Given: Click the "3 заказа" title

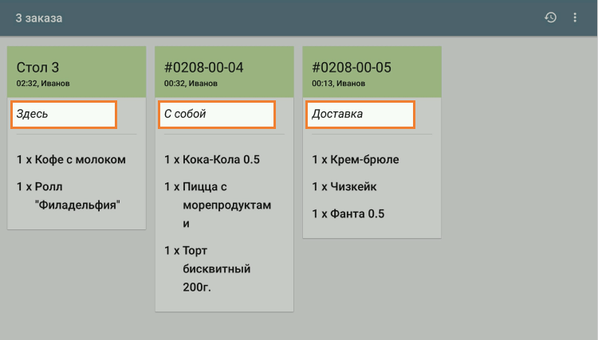Looking at the screenshot, I should click(x=39, y=18).
